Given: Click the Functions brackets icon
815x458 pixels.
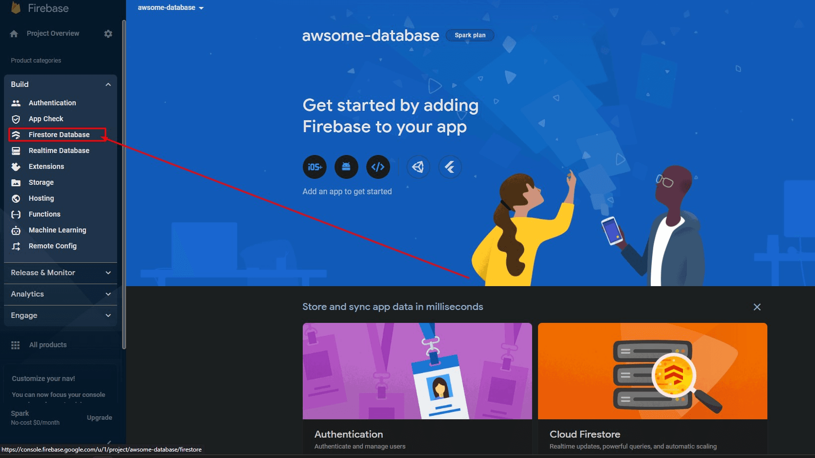Looking at the screenshot, I should click(16, 214).
